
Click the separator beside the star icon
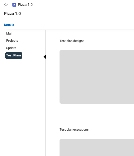click(10, 5)
